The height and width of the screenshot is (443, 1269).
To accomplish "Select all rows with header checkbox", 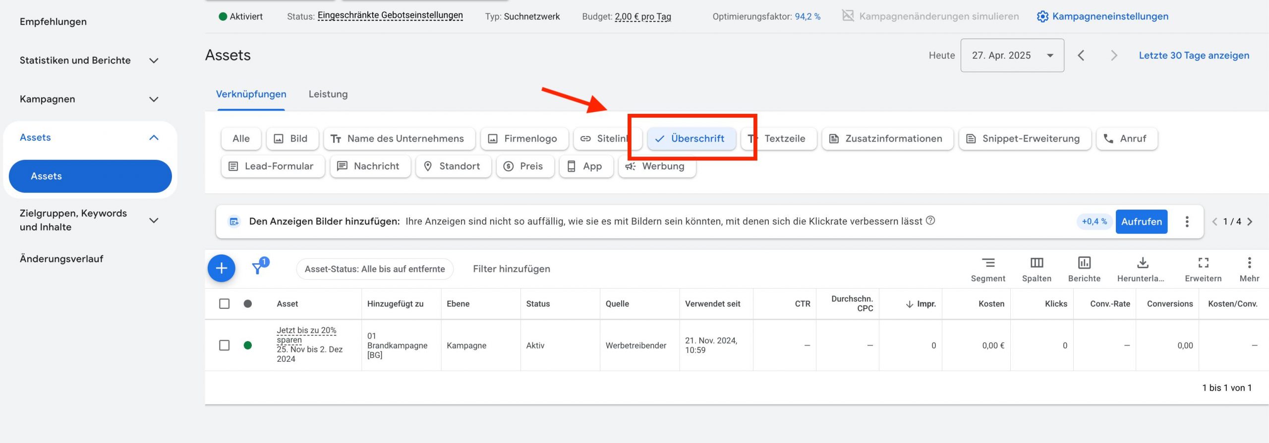I will pyautogui.click(x=225, y=303).
